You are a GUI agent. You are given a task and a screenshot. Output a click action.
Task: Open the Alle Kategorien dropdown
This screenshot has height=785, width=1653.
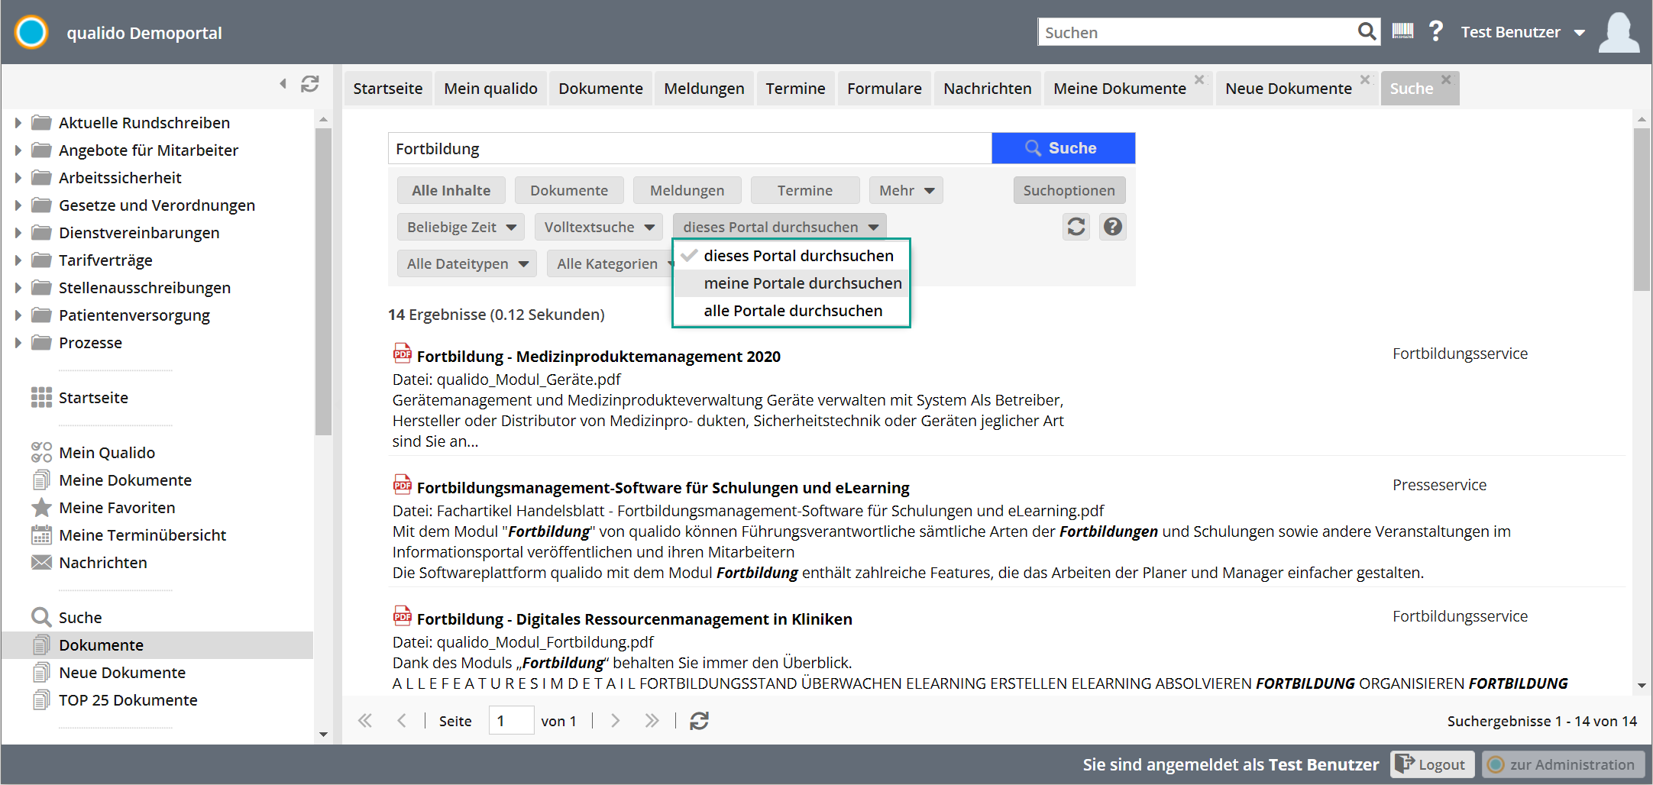pyautogui.click(x=611, y=264)
